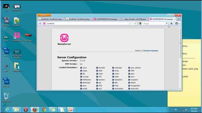Show hidden system tray icons arrow
Viewport: 202px width, 113px height.
point(172,110)
